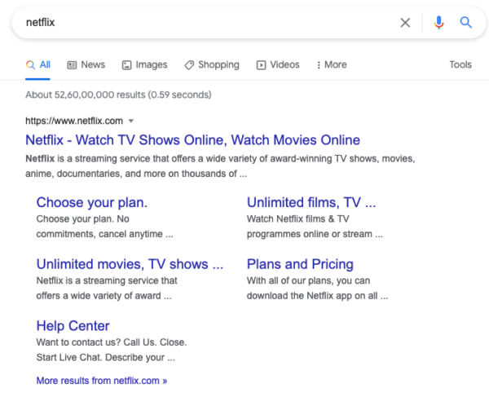Expand the More menu
The width and height of the screenshot is (489, 397).
pyautogui.click(x=332, y=65)
